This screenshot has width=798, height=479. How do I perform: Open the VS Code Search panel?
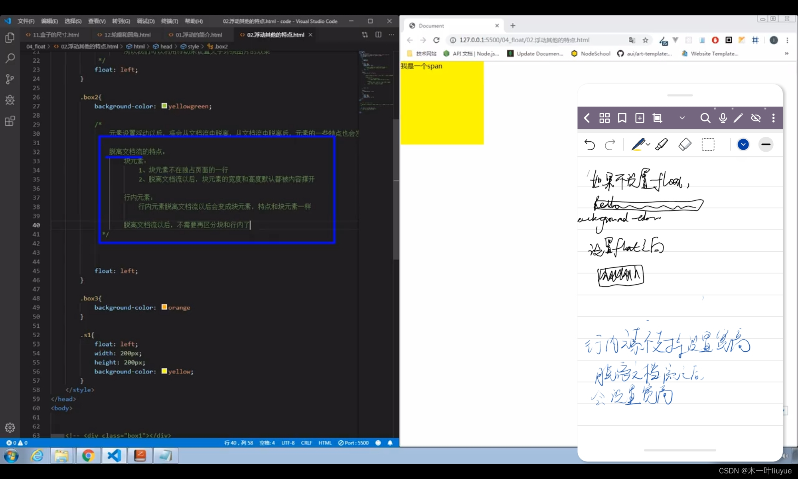point(10,58)
